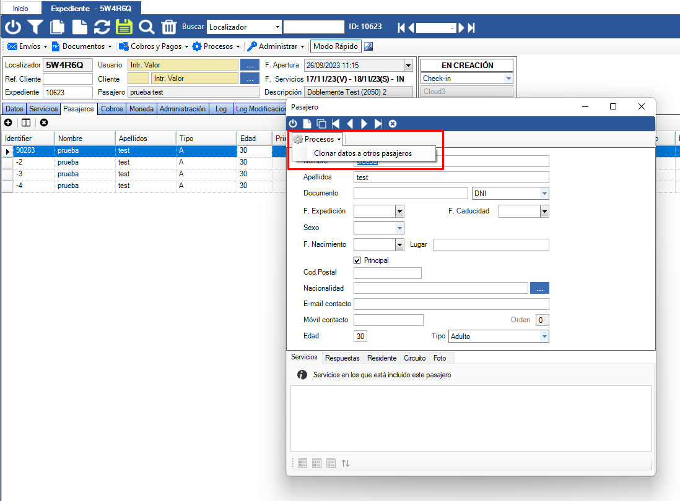680x501 pixels.
Task: Expand the Cobros y Pagos menu
Action: tap(154, 46)
